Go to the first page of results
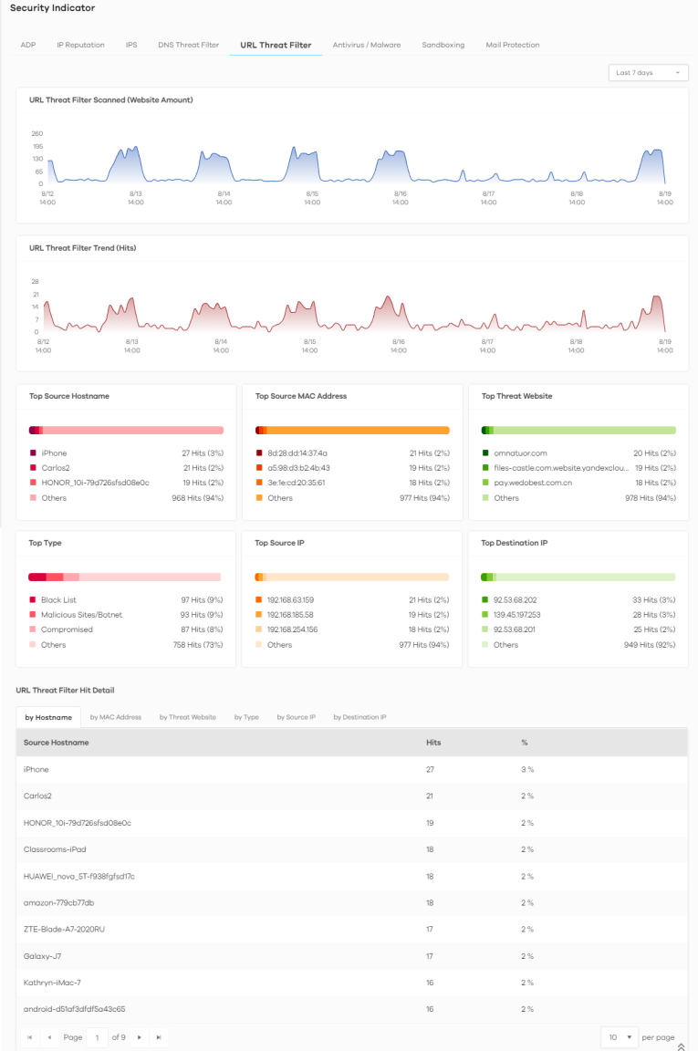Viewport: 698px width, 1051px height. 30,1037
